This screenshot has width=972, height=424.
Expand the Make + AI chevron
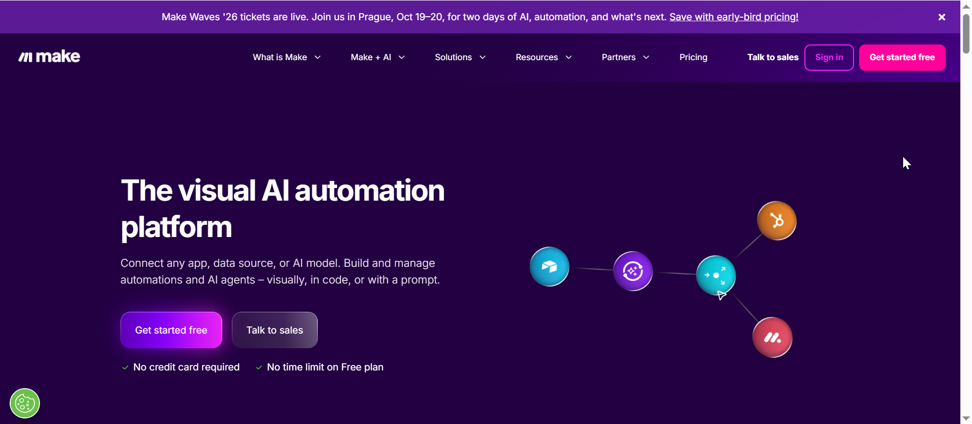[401, 58]
